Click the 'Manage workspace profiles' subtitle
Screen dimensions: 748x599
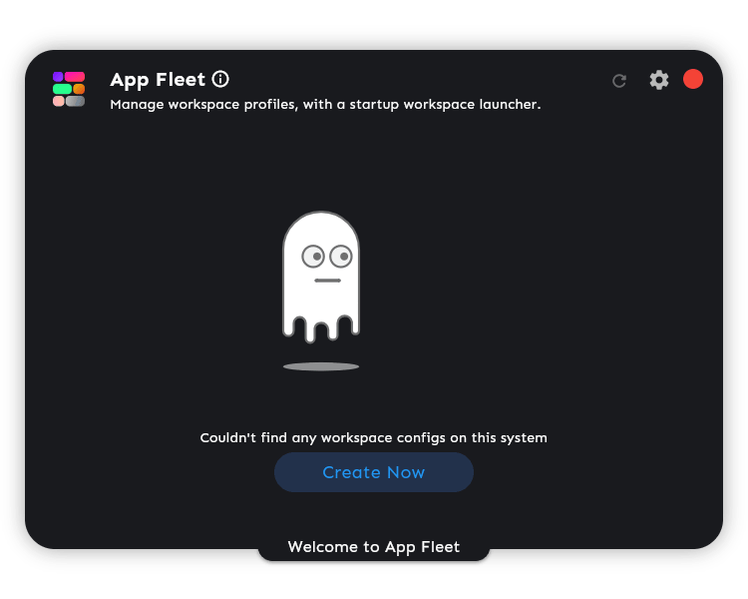325,104
